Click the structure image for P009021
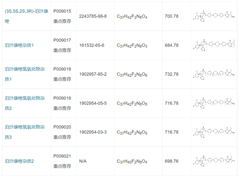The height and width of the screenshot is (177, 239). pos(214,161)
